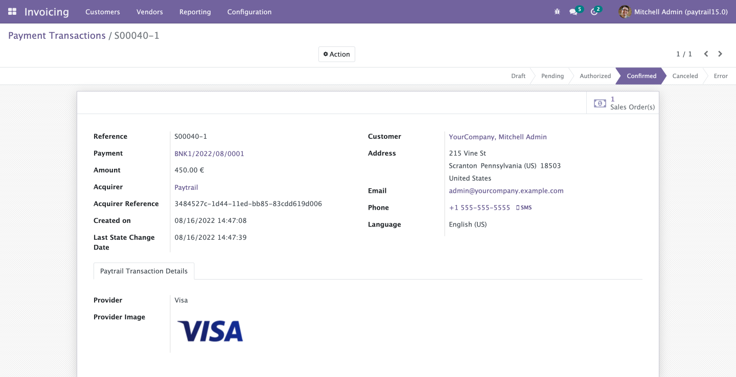Image resolution: width=736 pixels, height=377 pixels.
Task: Click created on date 08/16/2022 14:47:08
Action: click(211, 220)
